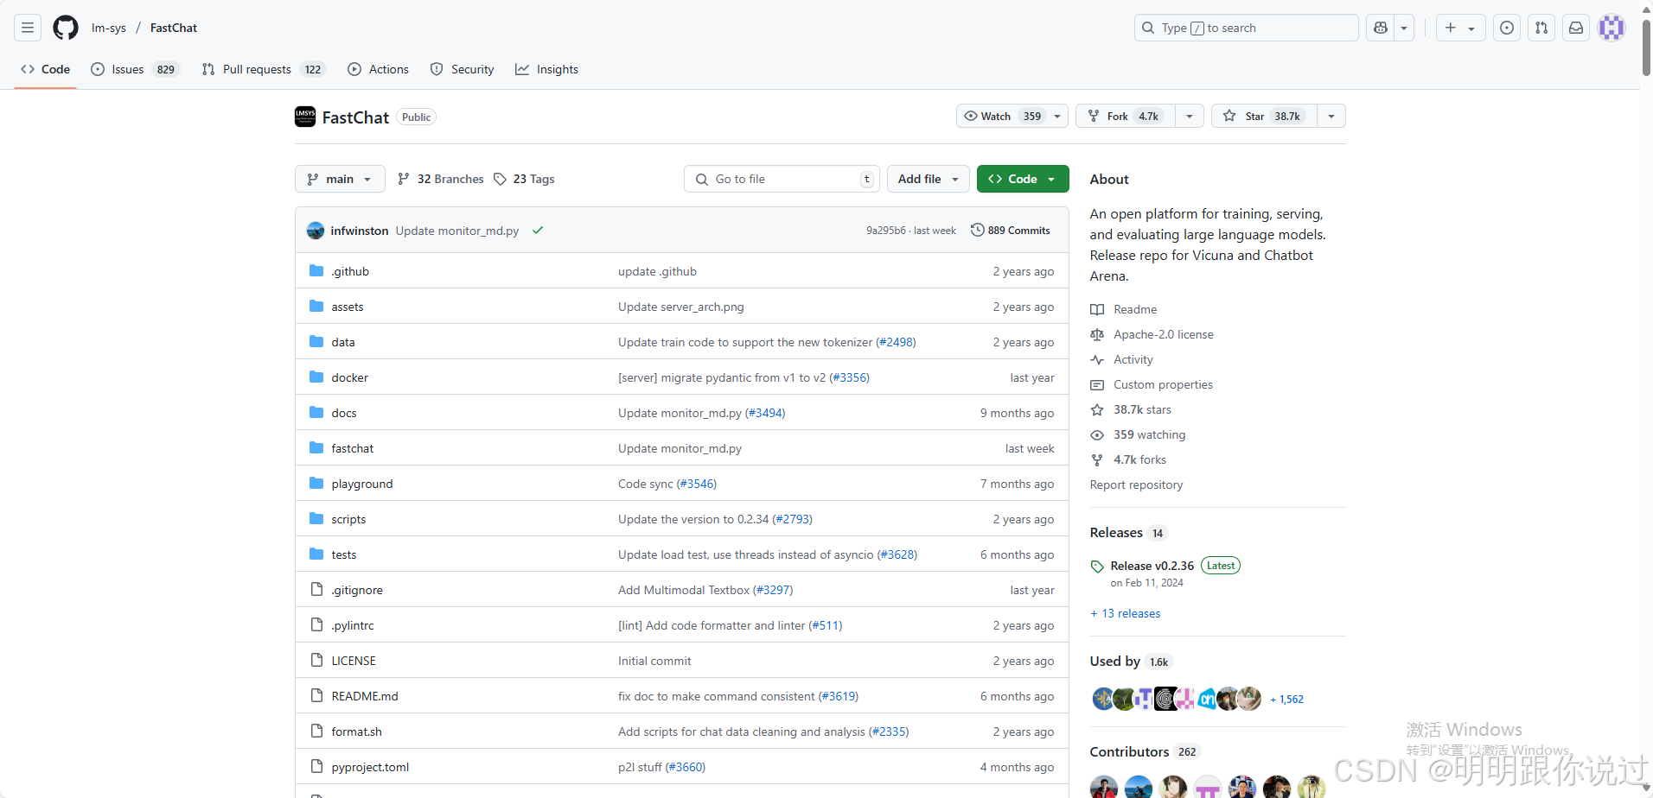The height and width of the screenshot is (798, 1653).
Task: Expand the create new plus dropdown
Action: click(x=1460, y=28)
